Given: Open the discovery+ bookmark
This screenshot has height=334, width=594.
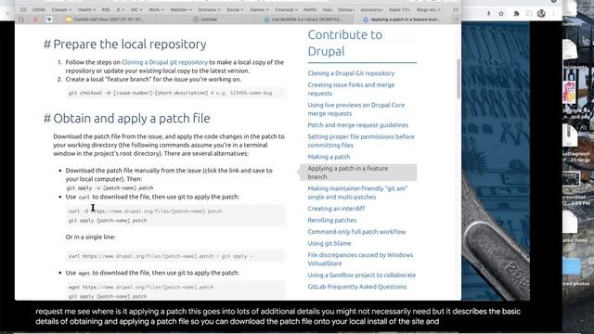Looking at the screenshot, I should 371,9.
